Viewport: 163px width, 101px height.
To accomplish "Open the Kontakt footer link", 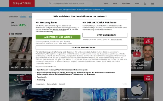I will (62, 84).
